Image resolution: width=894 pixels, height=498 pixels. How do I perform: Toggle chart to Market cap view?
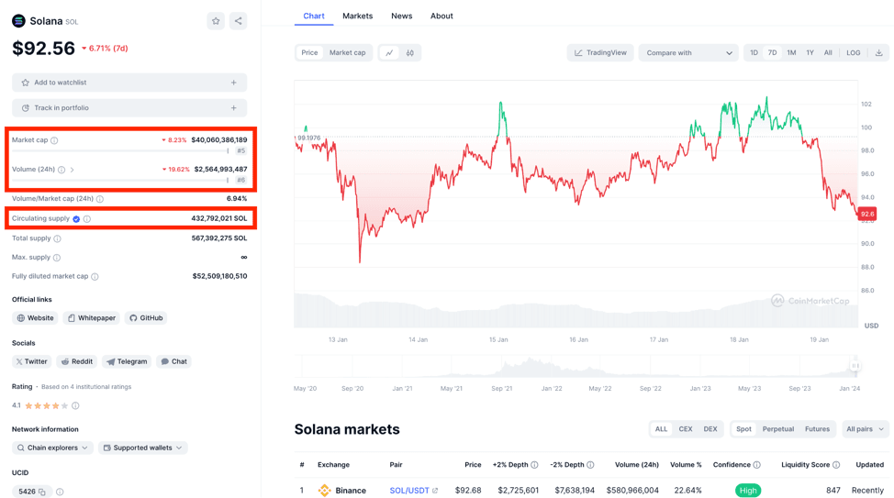point(347,53)
